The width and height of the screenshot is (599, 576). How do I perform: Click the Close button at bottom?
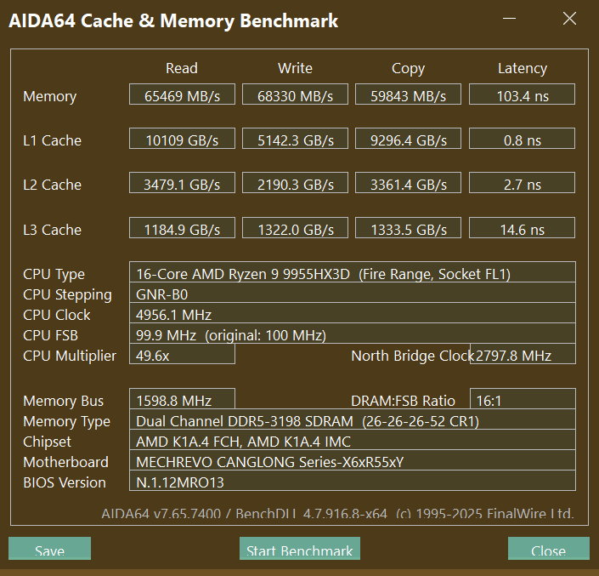(x=549, y=549)
